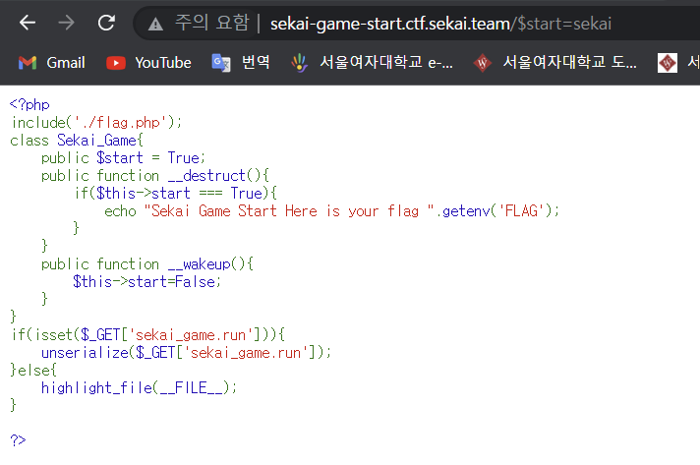Click the 'public $start = True;' line
The height and width of the screenshot is (465, 700).
coord(123,157)
